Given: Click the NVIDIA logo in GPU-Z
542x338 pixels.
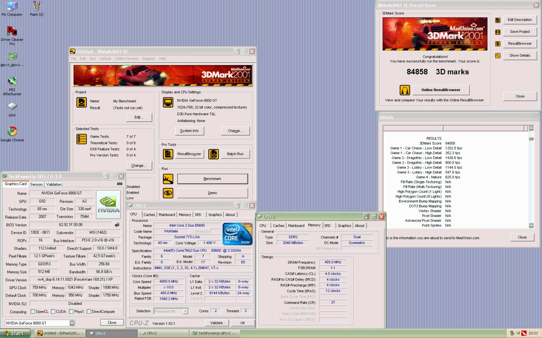Looking at the screenshot, I should click(108, 204).
